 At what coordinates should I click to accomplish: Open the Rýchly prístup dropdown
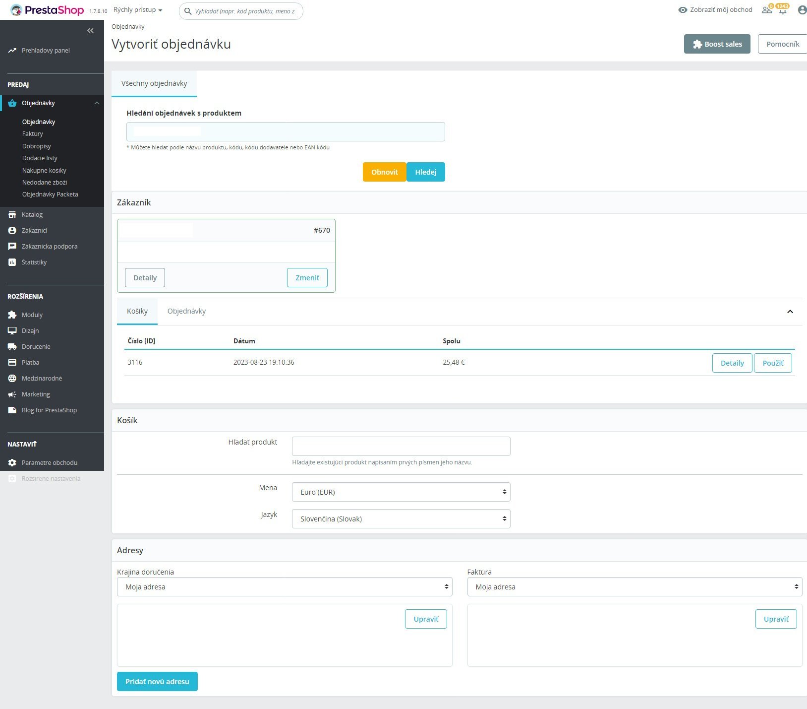(138, 10)
